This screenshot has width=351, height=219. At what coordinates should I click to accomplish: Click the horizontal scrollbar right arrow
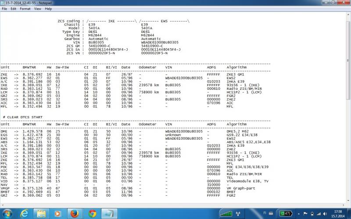coord(344,205)
